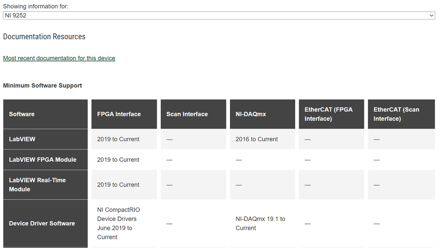Click the Showing information for label
Screen dimensions: 443x248
36,6
